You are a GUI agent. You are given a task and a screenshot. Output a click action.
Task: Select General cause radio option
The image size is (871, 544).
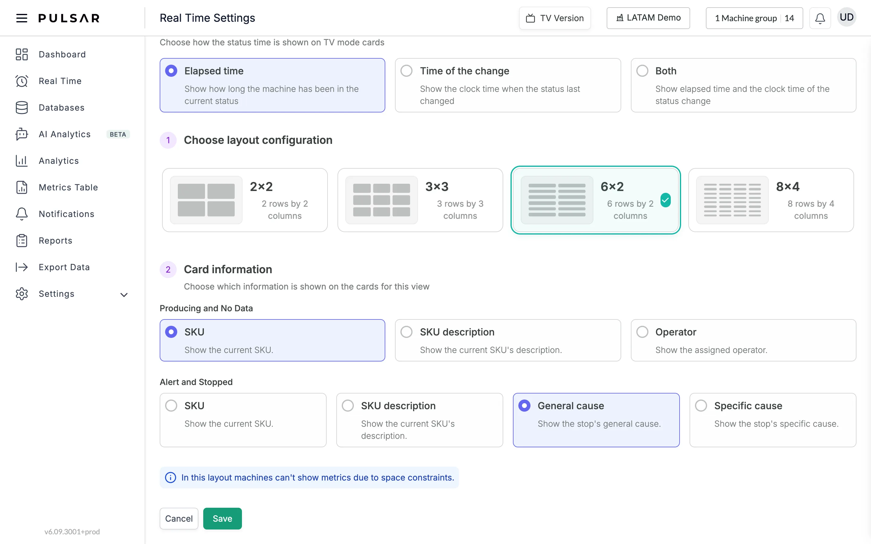pyautogui.click(x=596, y=420)
